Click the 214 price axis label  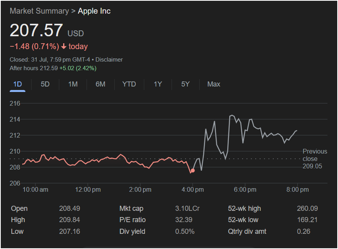[15, 119]
